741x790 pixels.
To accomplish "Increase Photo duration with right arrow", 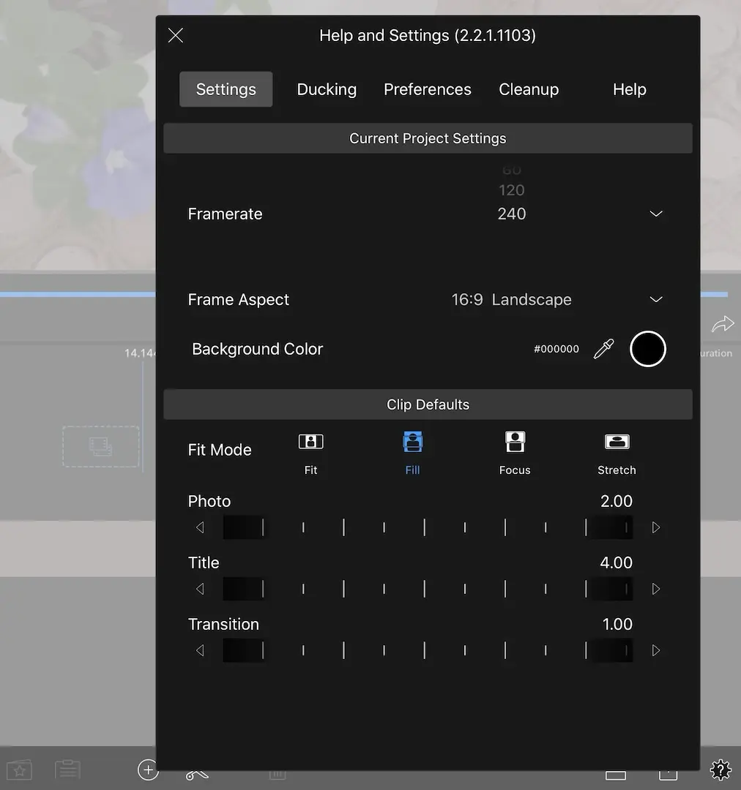I will (x=656, y=527).
